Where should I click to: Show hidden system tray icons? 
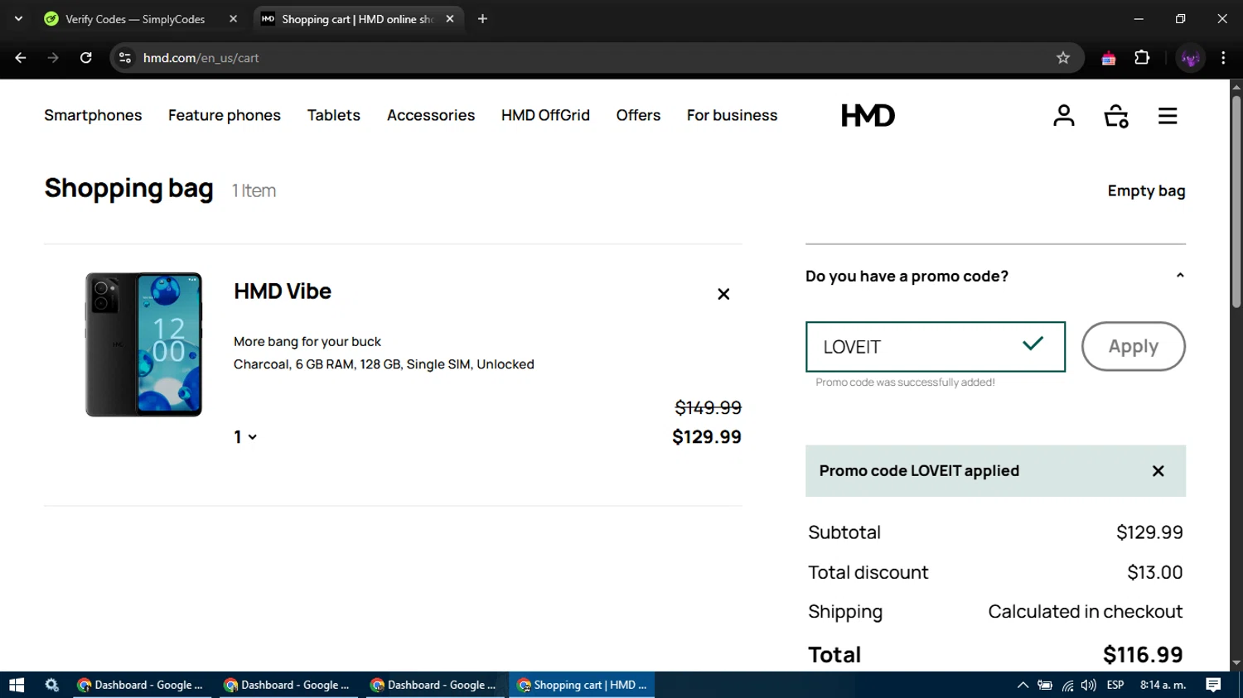(1023, 685)
